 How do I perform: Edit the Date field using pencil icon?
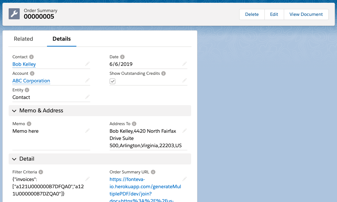click(x=185, y=64)
